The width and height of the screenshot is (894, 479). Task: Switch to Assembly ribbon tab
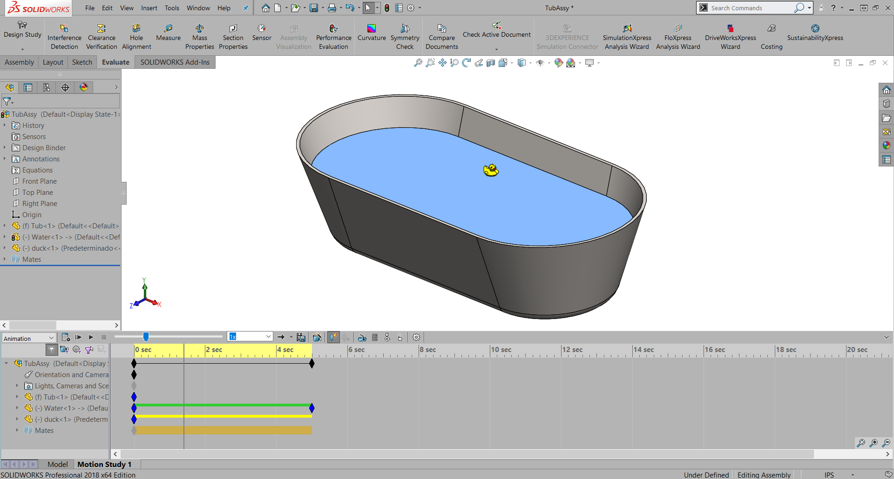[19, 62]
